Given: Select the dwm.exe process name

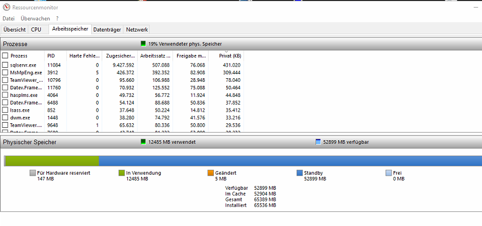Looking at the screenshot, I should tap(20, 117).
